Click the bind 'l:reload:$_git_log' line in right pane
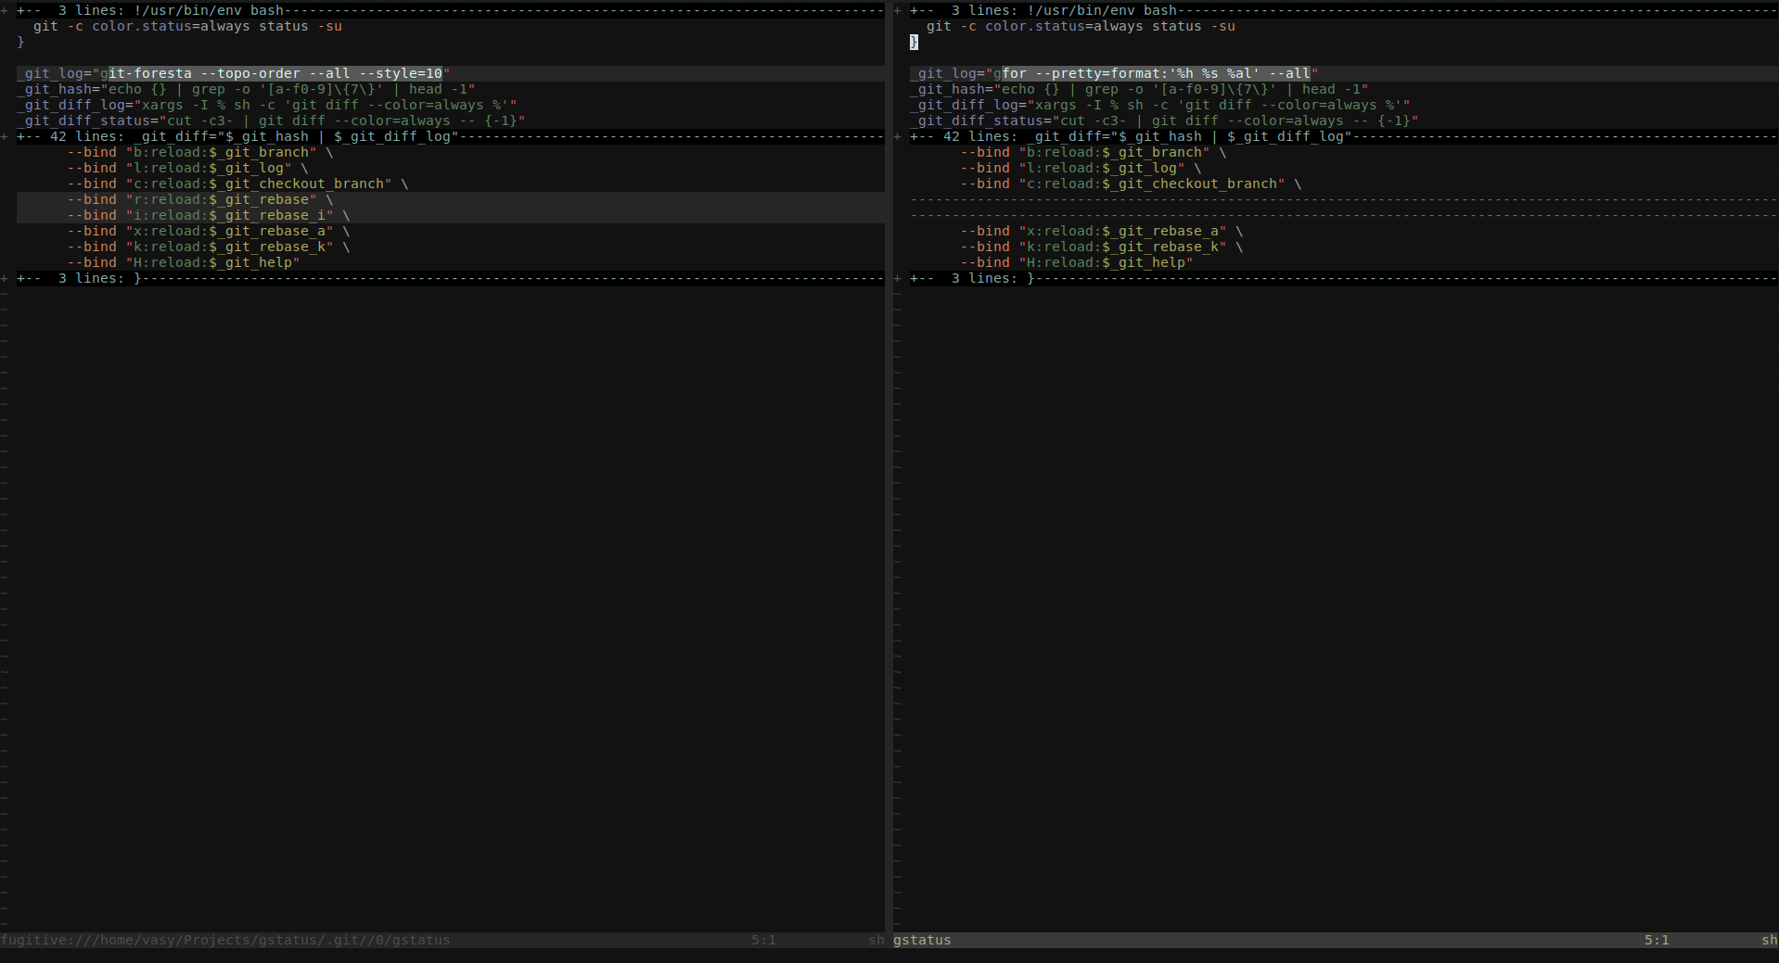1779x963 pixels. 1081,168
